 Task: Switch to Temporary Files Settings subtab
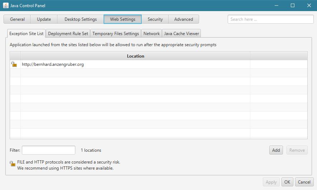[x=115, y=34]
